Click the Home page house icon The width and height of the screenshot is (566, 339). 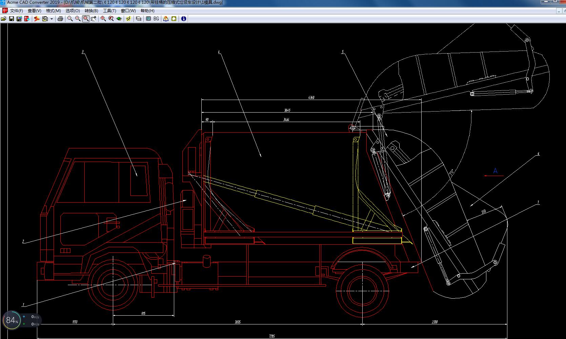[174, 19]
